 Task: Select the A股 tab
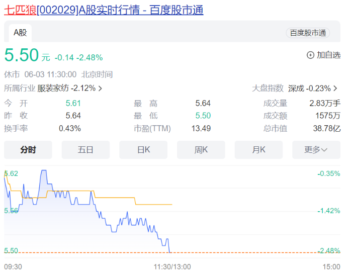20,33
